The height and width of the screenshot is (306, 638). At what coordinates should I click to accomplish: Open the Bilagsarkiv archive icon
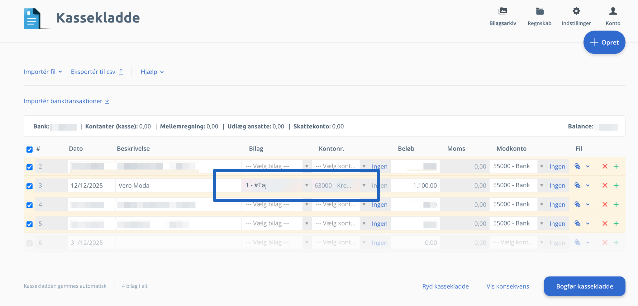502,12
